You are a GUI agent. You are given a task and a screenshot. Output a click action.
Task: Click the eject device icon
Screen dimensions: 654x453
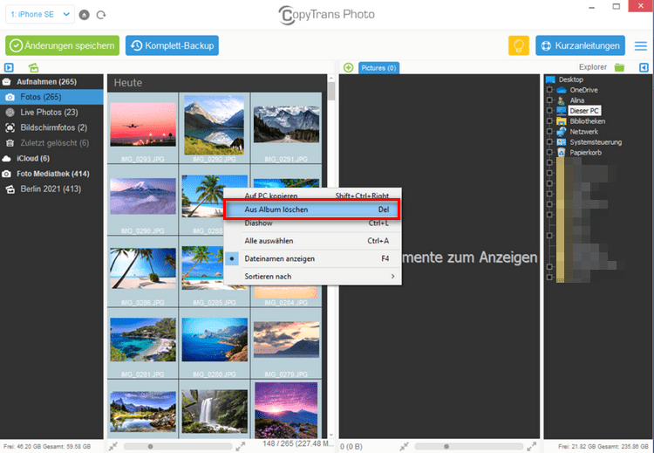[85, 15]
